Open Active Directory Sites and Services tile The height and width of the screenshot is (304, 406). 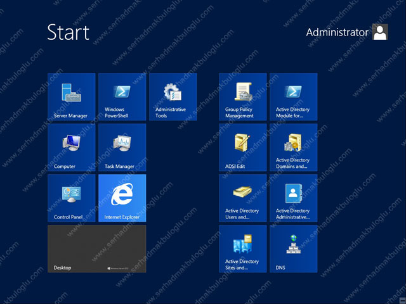click(242, 249)
